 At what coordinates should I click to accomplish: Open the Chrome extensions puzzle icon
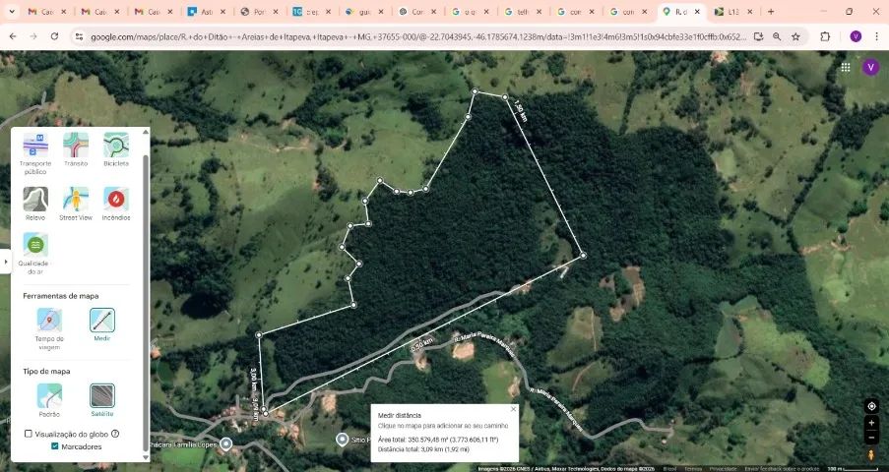coord(825,36)
